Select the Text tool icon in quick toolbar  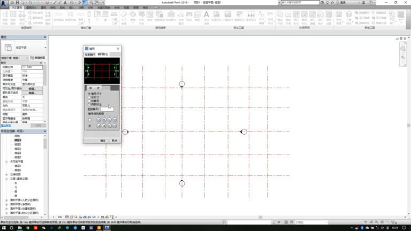65,2
